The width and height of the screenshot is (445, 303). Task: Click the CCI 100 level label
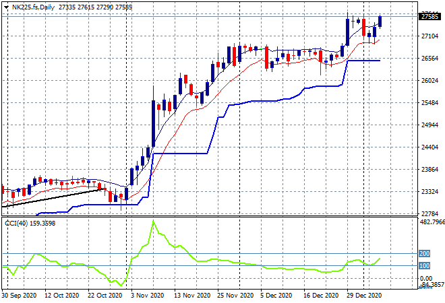[425, 266]
